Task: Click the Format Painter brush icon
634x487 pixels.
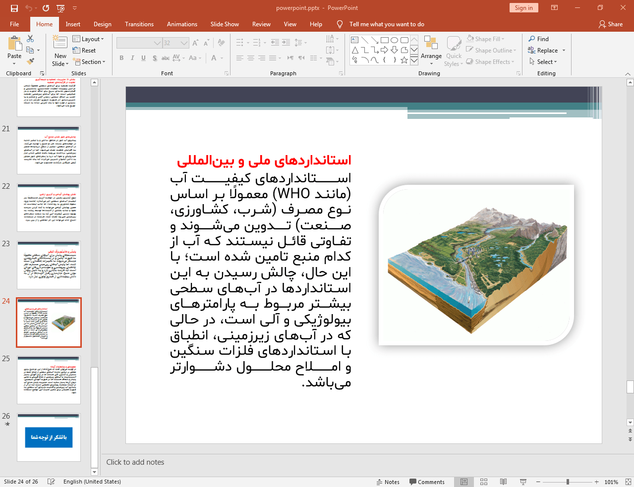Action: click(x=30, y=61)
